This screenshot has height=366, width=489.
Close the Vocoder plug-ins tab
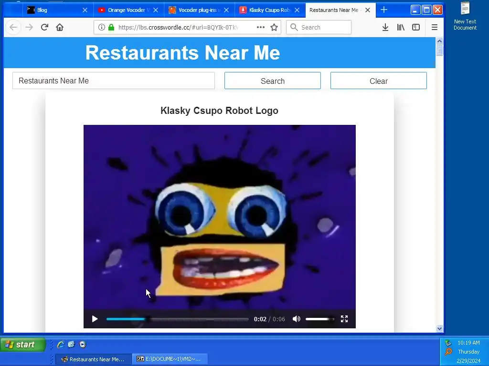pos(226,10)
